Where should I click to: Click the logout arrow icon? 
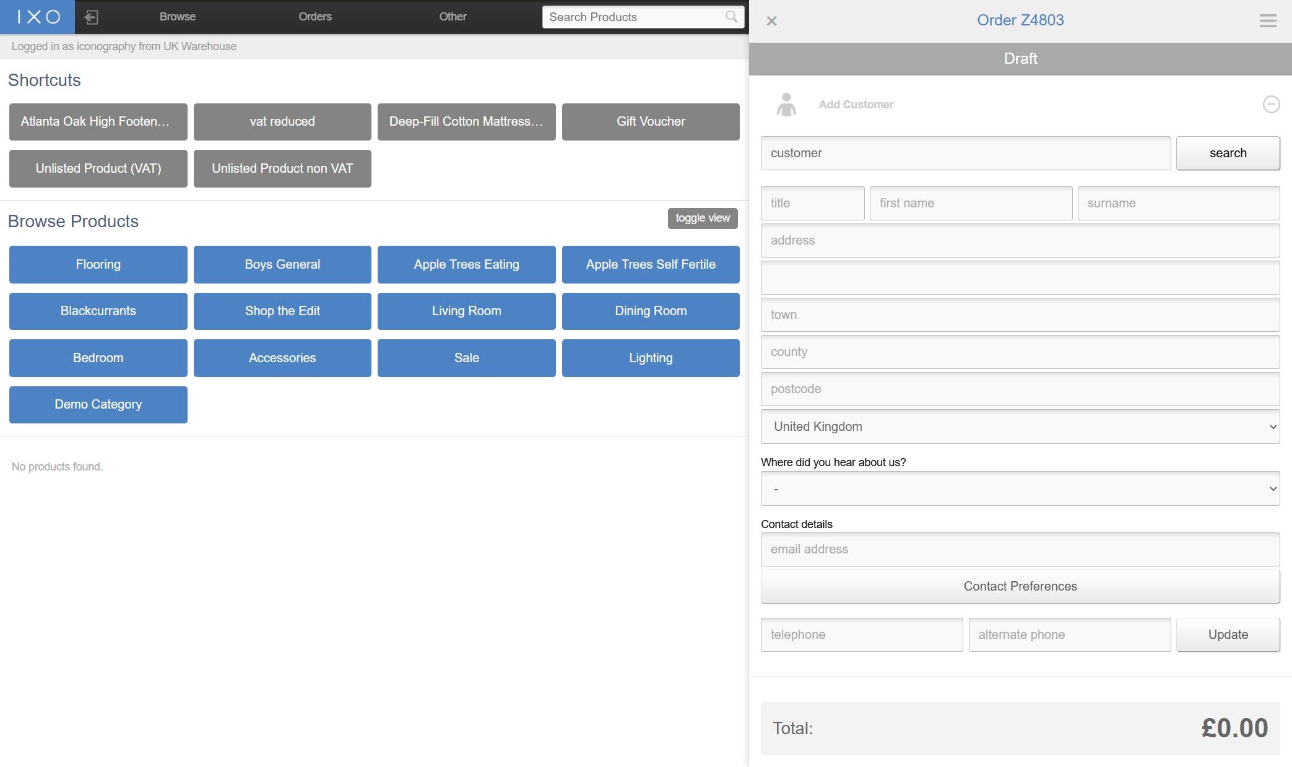click(x=91, y=17)
